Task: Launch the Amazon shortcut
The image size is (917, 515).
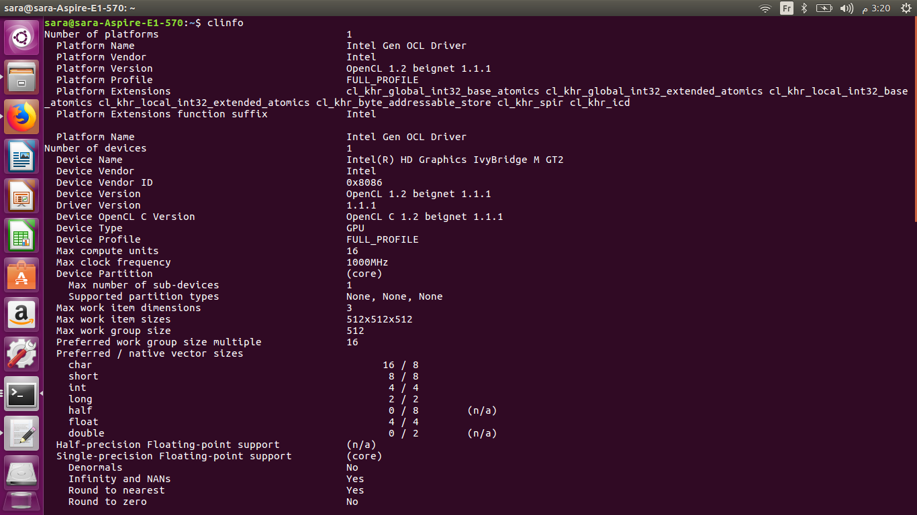Action: coord(21,314)
